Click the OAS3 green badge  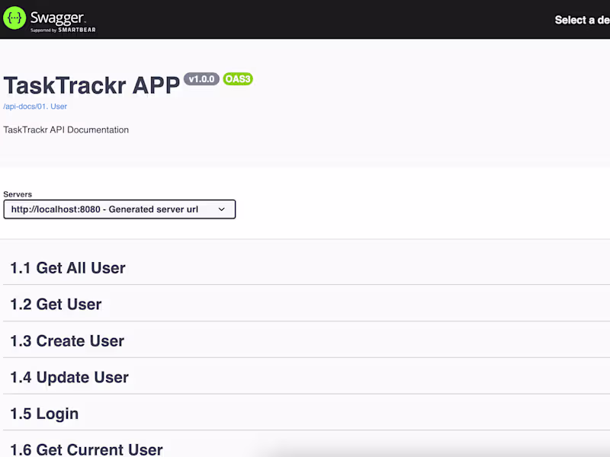click(x=238, y=79)
